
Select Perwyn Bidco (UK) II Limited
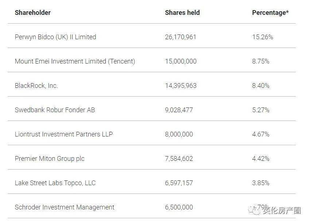[55, 37]
